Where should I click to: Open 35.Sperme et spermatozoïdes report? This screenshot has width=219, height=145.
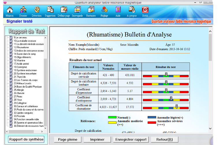click(x=28, y=123)
